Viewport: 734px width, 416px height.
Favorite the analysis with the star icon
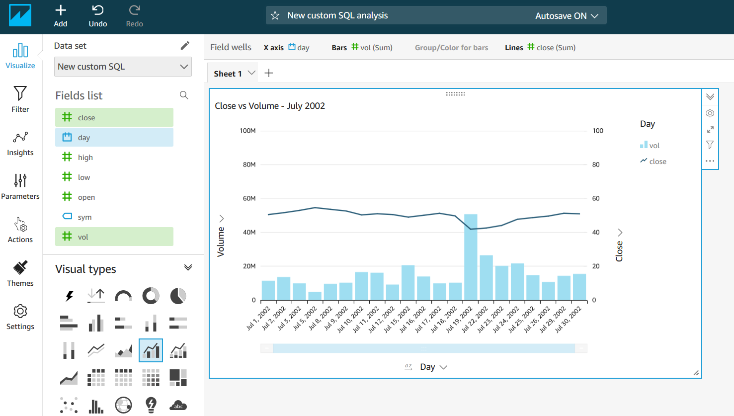click(x=275, y=16)
